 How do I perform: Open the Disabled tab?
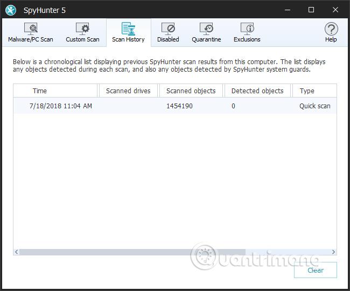pyautogui.click(x=168, y=33)
